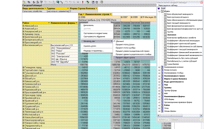Expand Год node in field list tree
The width and height of the screenshot is (204, 129).
pos(159,85)
